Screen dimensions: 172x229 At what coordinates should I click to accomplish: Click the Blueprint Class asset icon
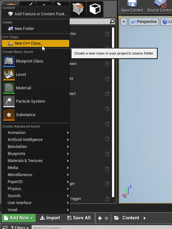click(9, 61)
